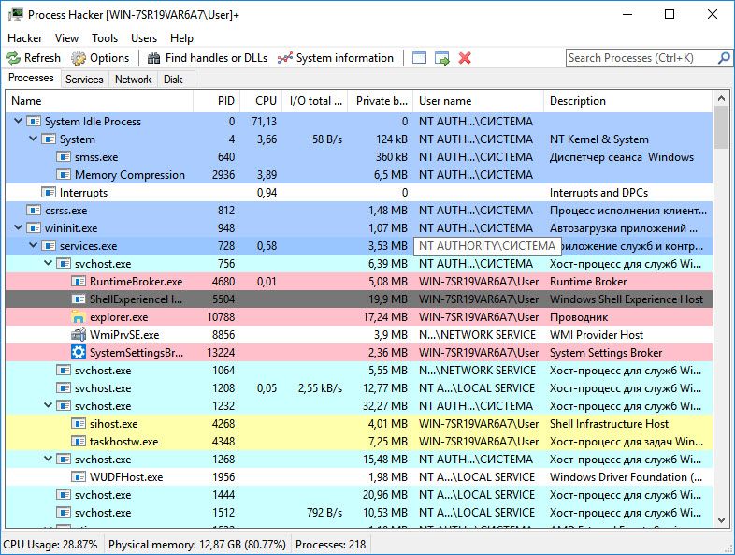Sort by Private bytes column header
Viewport: 735px width, 555px height.
pos(381,101)
